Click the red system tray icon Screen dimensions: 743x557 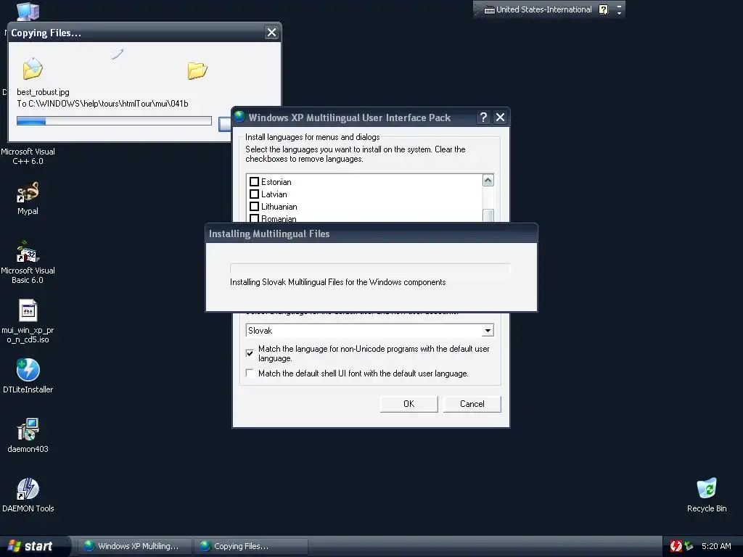pyautogui.click(x=676, y=546)
